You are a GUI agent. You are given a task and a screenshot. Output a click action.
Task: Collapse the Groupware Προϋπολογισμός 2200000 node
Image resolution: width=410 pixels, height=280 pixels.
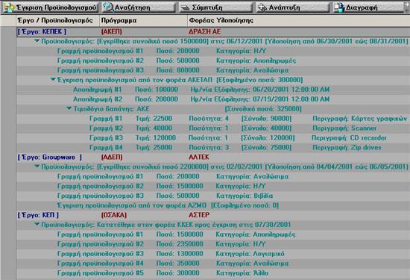[x=37, y=166]
